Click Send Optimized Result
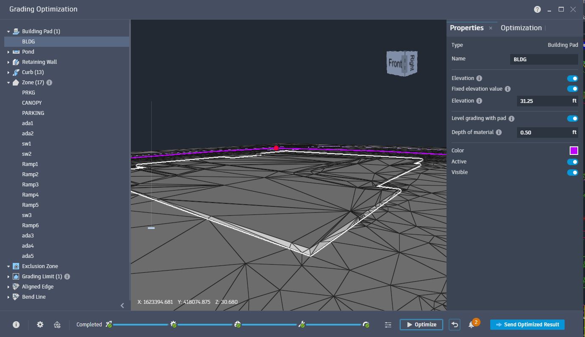 (527, 324)
